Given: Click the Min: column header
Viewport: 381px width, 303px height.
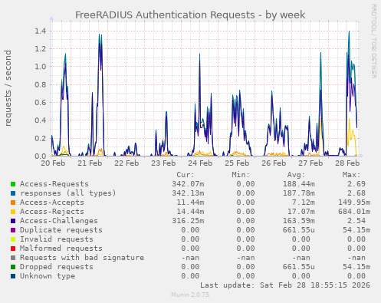Looking at the screenshot, I should point(241,175).
